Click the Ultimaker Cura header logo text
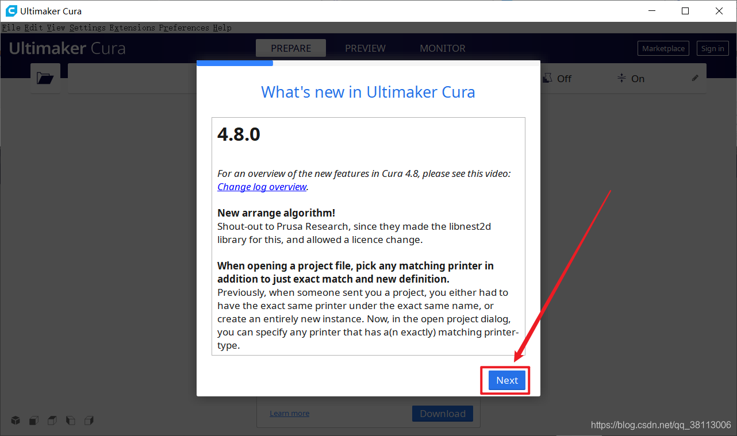The image size is (737, 436). click(x=67, y=48)
